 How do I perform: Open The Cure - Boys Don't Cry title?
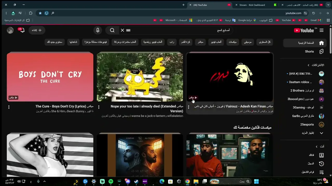(x=64, y=106)
